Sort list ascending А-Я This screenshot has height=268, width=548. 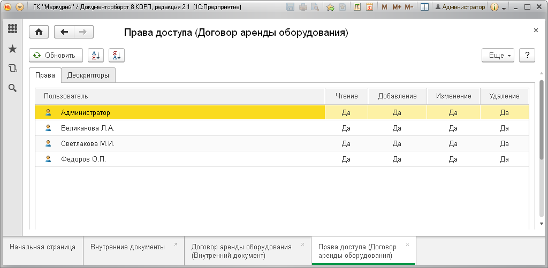[x=96, y=55]
